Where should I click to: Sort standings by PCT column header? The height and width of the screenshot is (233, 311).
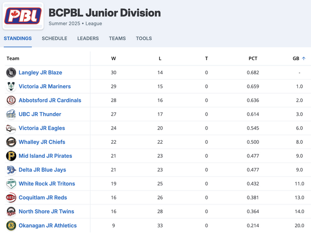tap(253, 59)
